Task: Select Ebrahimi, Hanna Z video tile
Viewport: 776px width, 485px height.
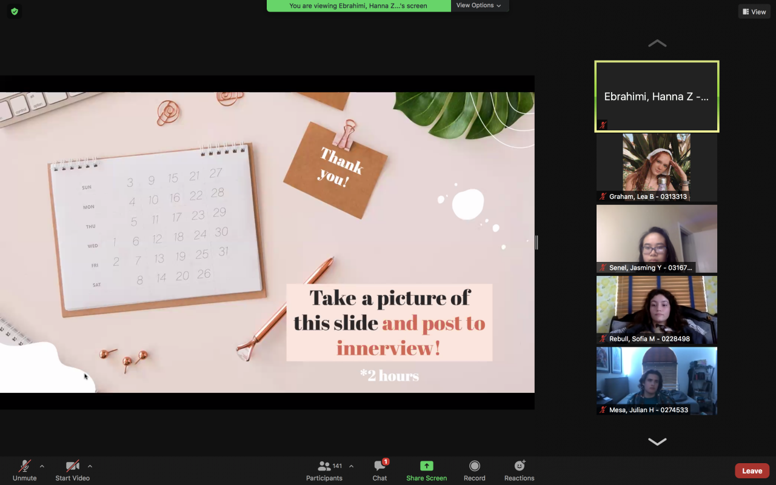Action: click(657, 96)
